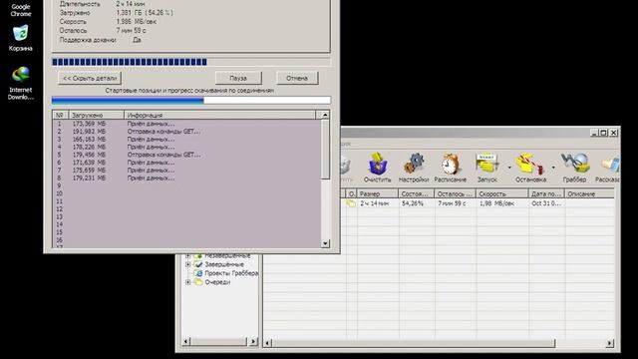
Task: Select Завершённые category in tree
Action: (x=224, y=264)
